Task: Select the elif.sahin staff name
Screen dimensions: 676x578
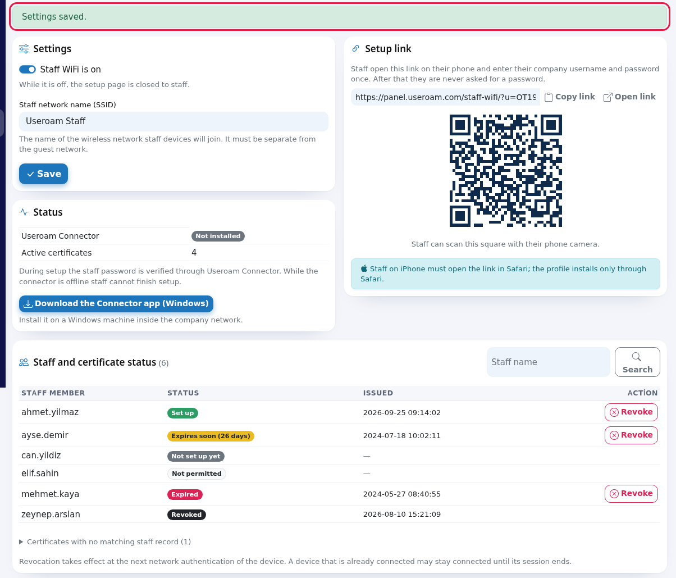Action: [40, 473]
